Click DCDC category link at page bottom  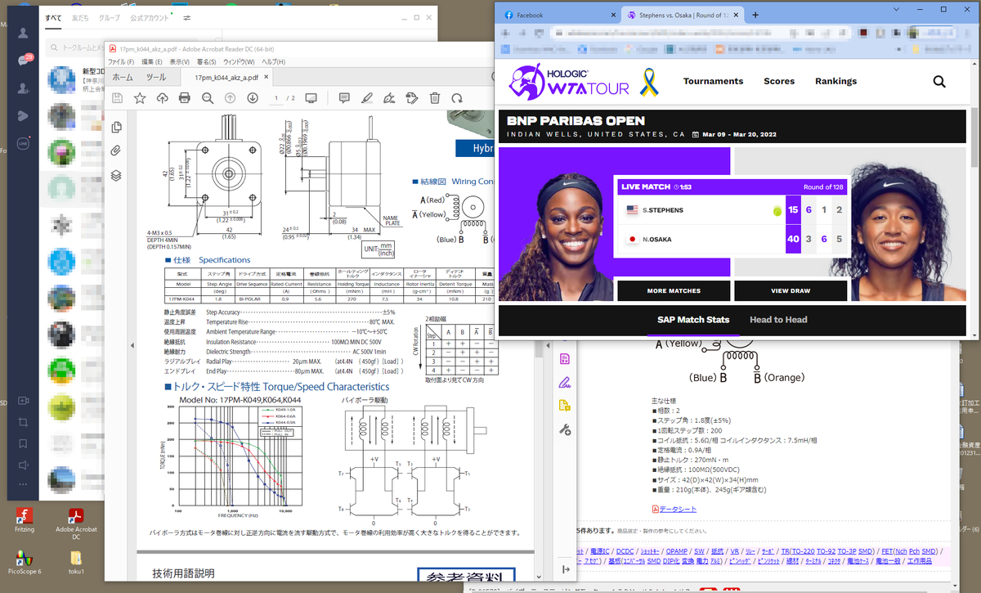pos(624,551)
